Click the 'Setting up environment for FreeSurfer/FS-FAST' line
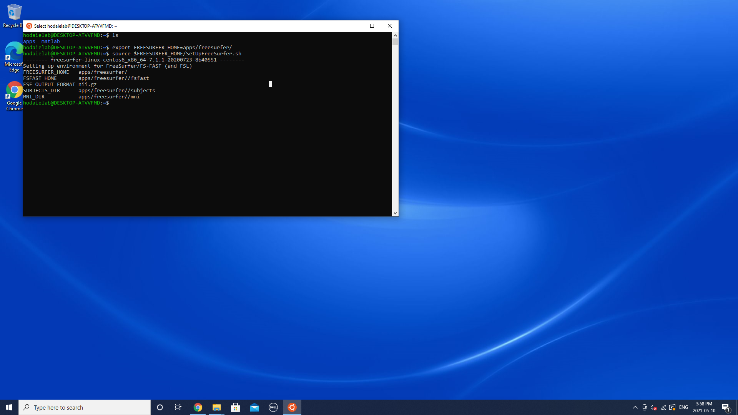 coord(108,66)
